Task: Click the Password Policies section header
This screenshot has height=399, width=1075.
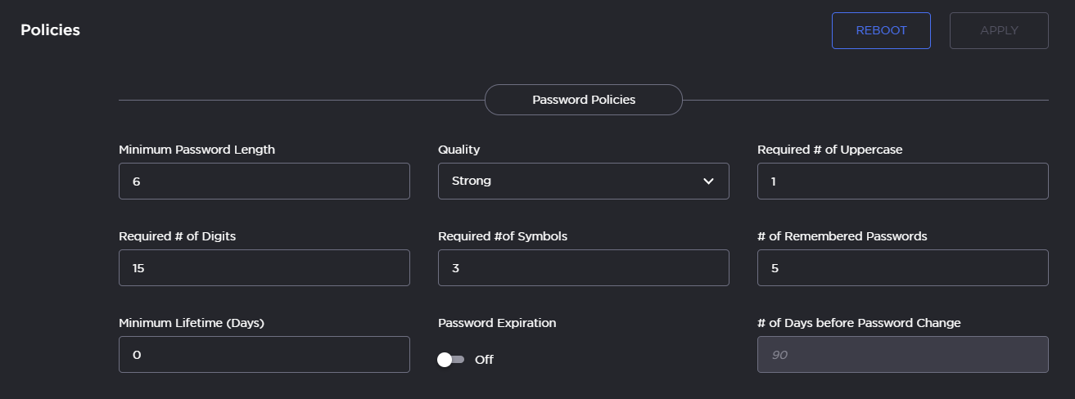Action: pos(584,100)
